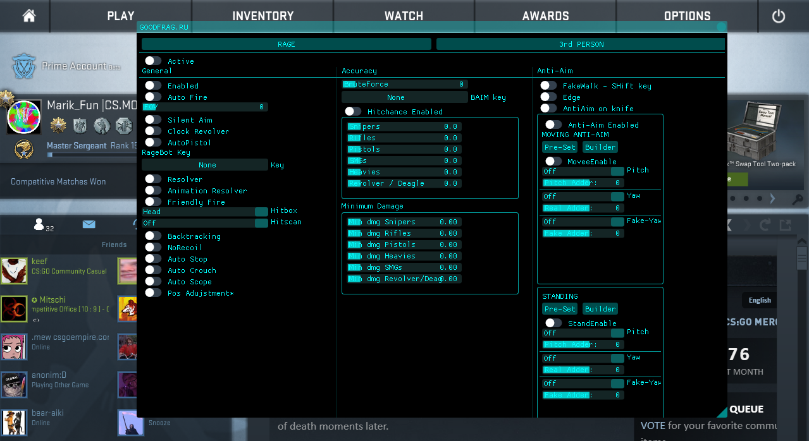Click the next arrow in store carousel
This screenshot has width=809, height=441.
(772, 198)
